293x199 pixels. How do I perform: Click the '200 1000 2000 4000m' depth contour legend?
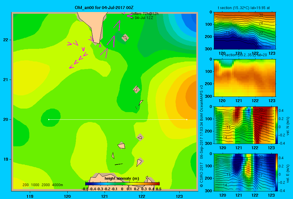coord(42,185)
